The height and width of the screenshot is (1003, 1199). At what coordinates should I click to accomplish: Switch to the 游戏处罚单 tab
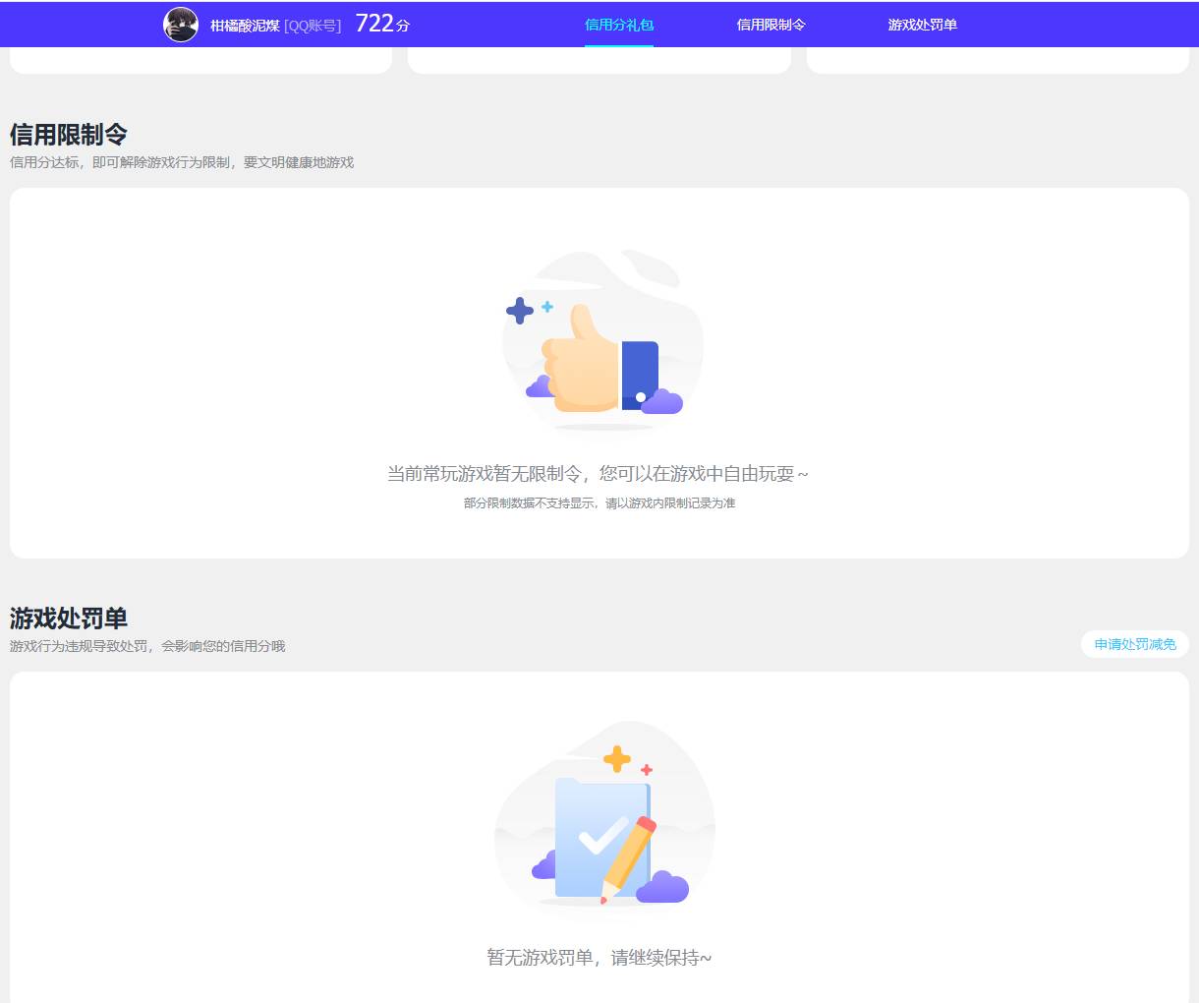point(923,24)
